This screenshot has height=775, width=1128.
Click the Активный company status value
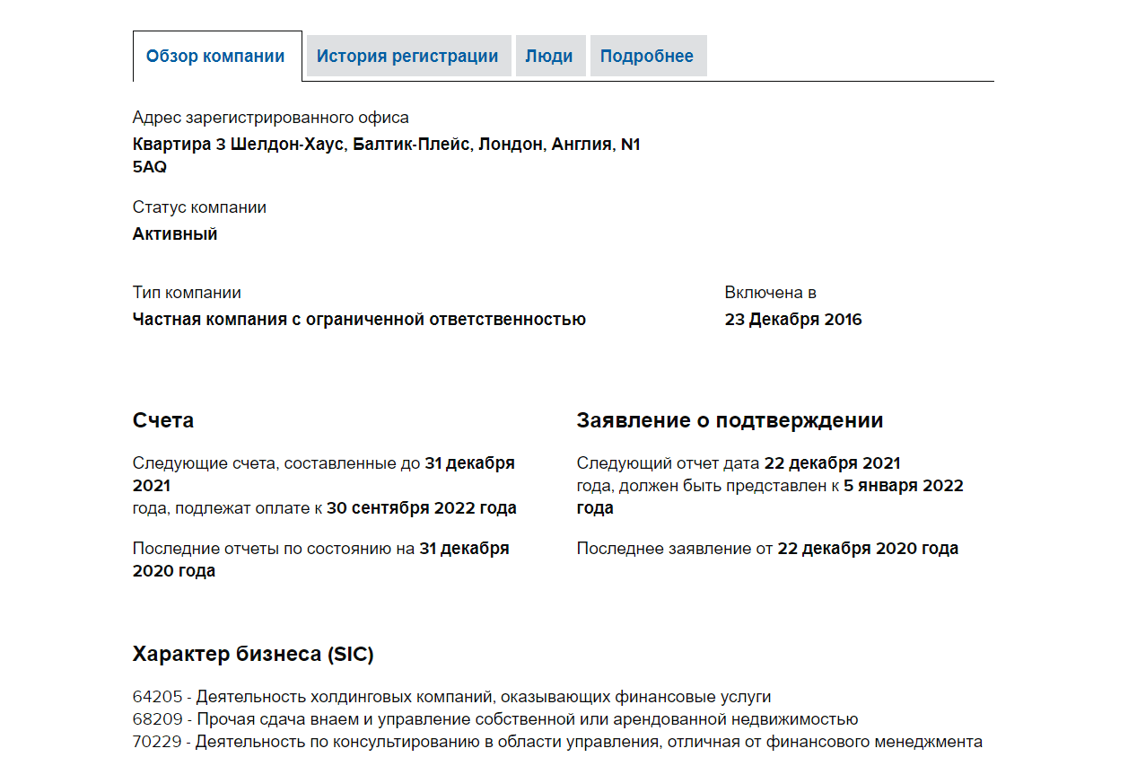tap(175, 234)
